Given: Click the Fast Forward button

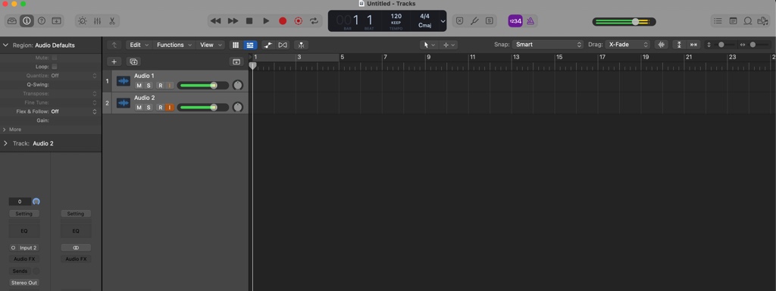Looking at the screenshot, I should click(x=233, y=20).
